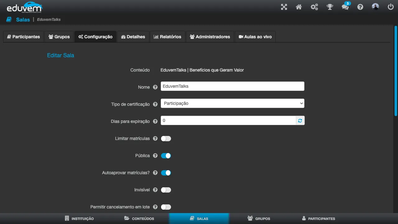
Task: Open the Detalhes tab
Action: [133, 37]
